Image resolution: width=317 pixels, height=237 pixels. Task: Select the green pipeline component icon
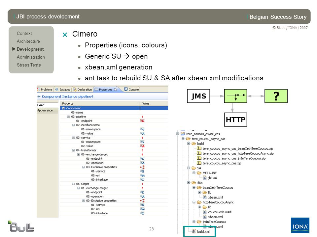pos(235,96)
